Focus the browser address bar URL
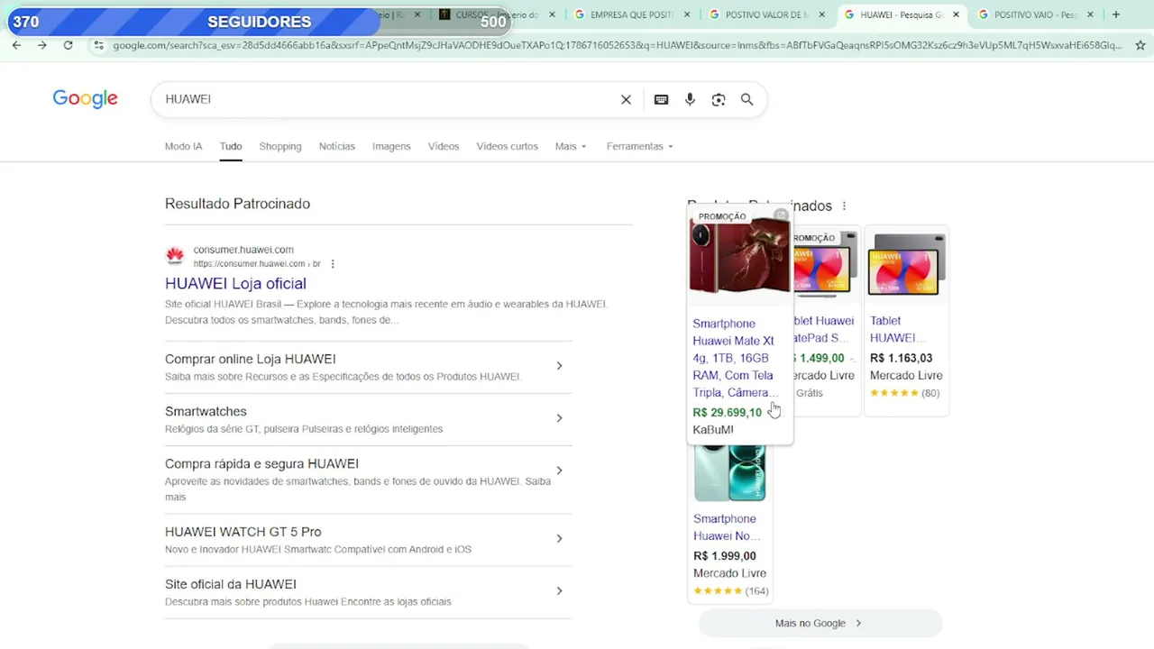The image size is (1154, 649). coord(618,45)
